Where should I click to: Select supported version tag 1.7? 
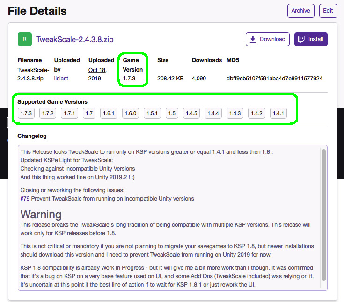tap(89, 113)
